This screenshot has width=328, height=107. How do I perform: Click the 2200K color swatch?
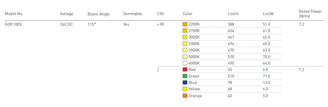coord(185,24)
